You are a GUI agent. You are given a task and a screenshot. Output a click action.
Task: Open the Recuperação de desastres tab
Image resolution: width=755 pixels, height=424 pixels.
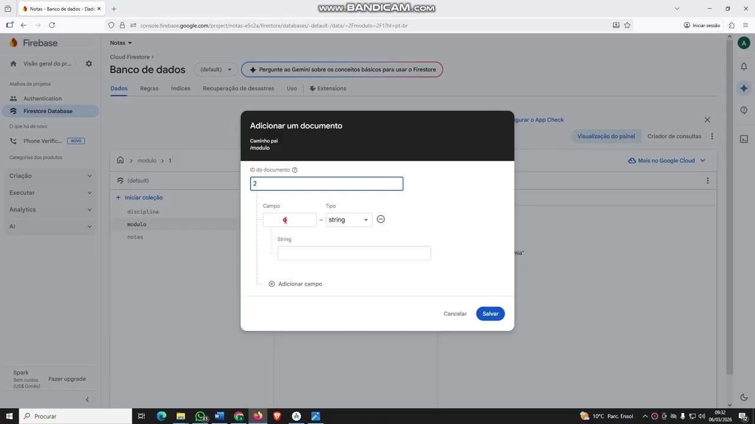coord(238,88)
